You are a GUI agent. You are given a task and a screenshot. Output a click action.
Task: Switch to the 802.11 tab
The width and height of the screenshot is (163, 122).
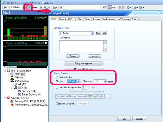[x=71, y=19]
